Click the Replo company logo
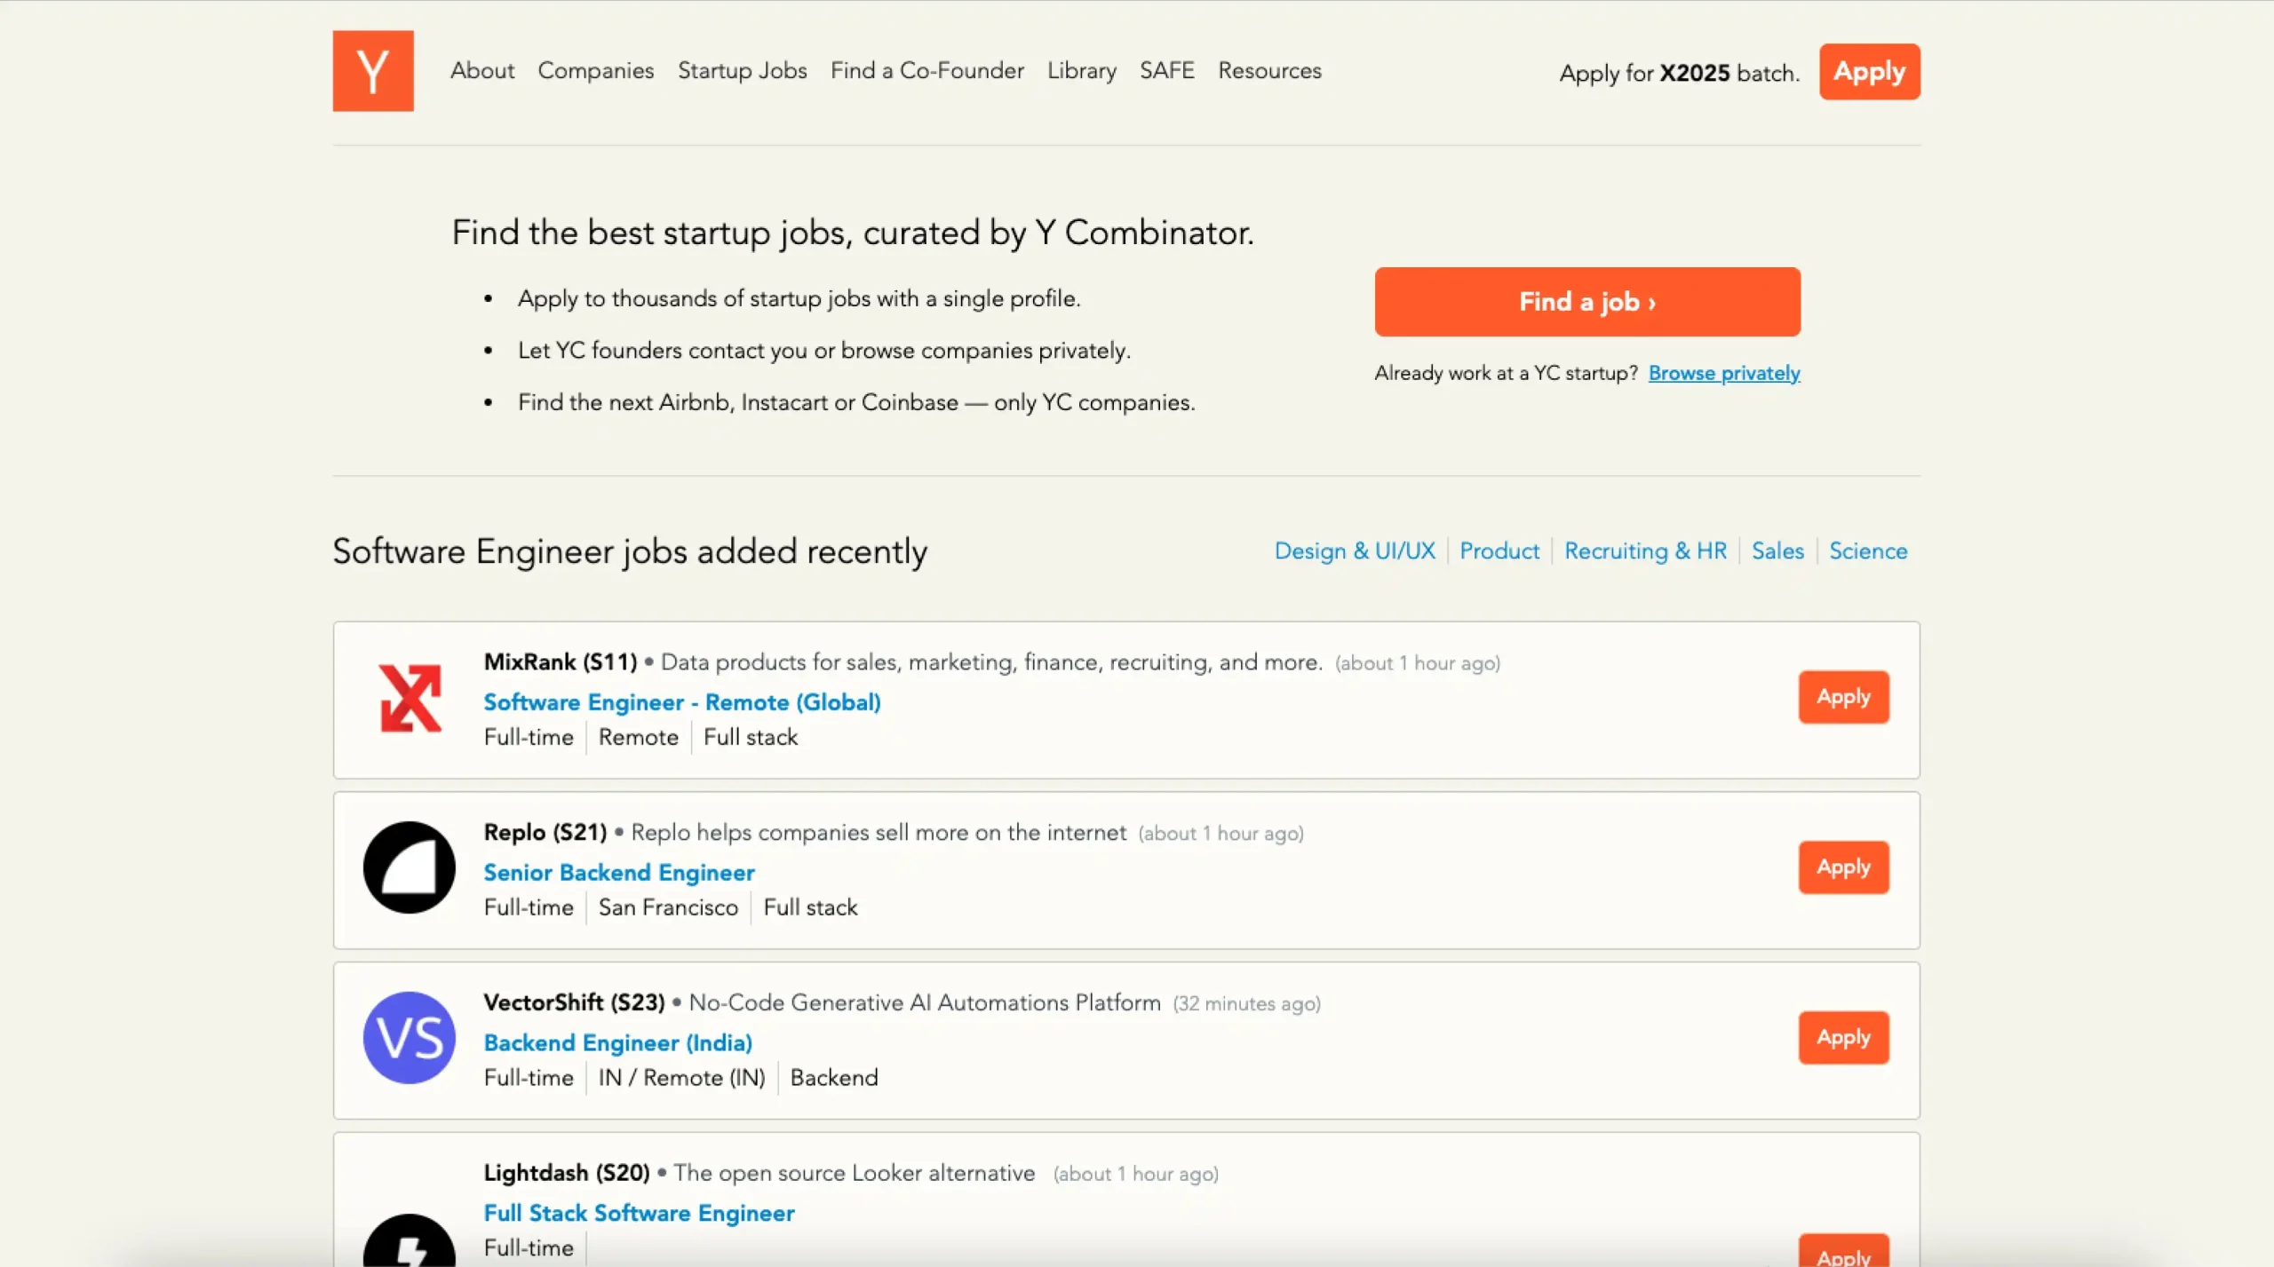2274x1267 pixels. 409,867
